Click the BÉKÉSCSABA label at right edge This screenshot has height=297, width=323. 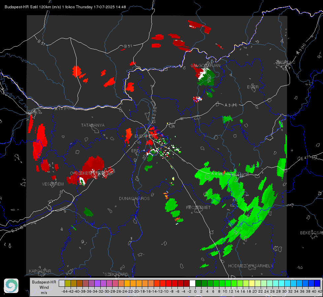click(x=311, y=233)
